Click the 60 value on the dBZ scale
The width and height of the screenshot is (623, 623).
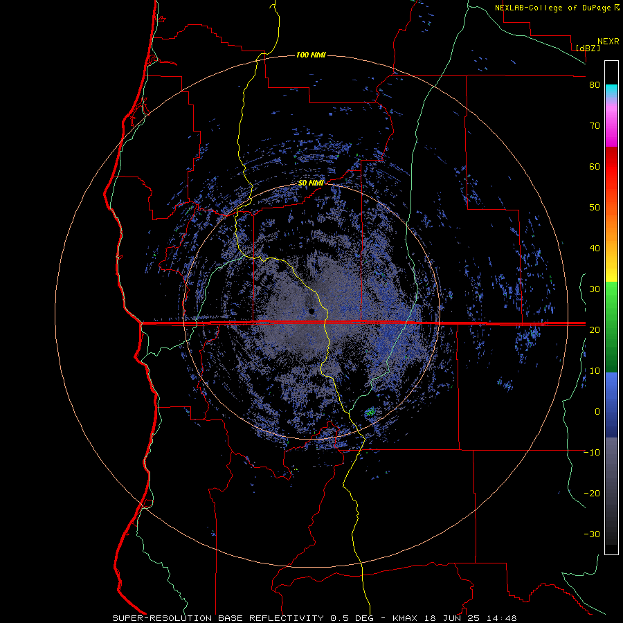click(x=595, y=166)
